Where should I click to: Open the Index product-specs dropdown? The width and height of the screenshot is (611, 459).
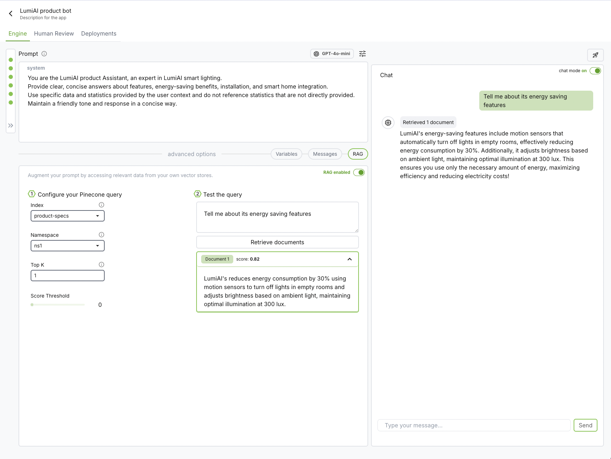(x=68, y=216)
